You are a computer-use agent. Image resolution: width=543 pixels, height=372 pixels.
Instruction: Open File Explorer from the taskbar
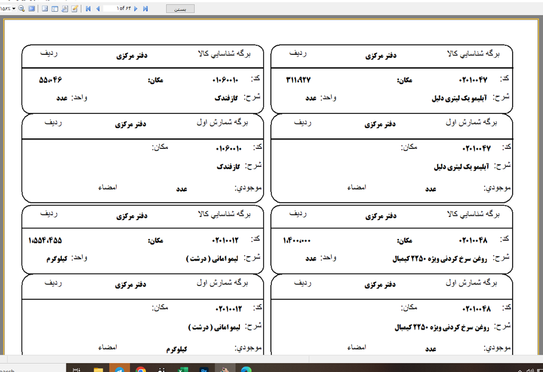(x=98, y=369)
